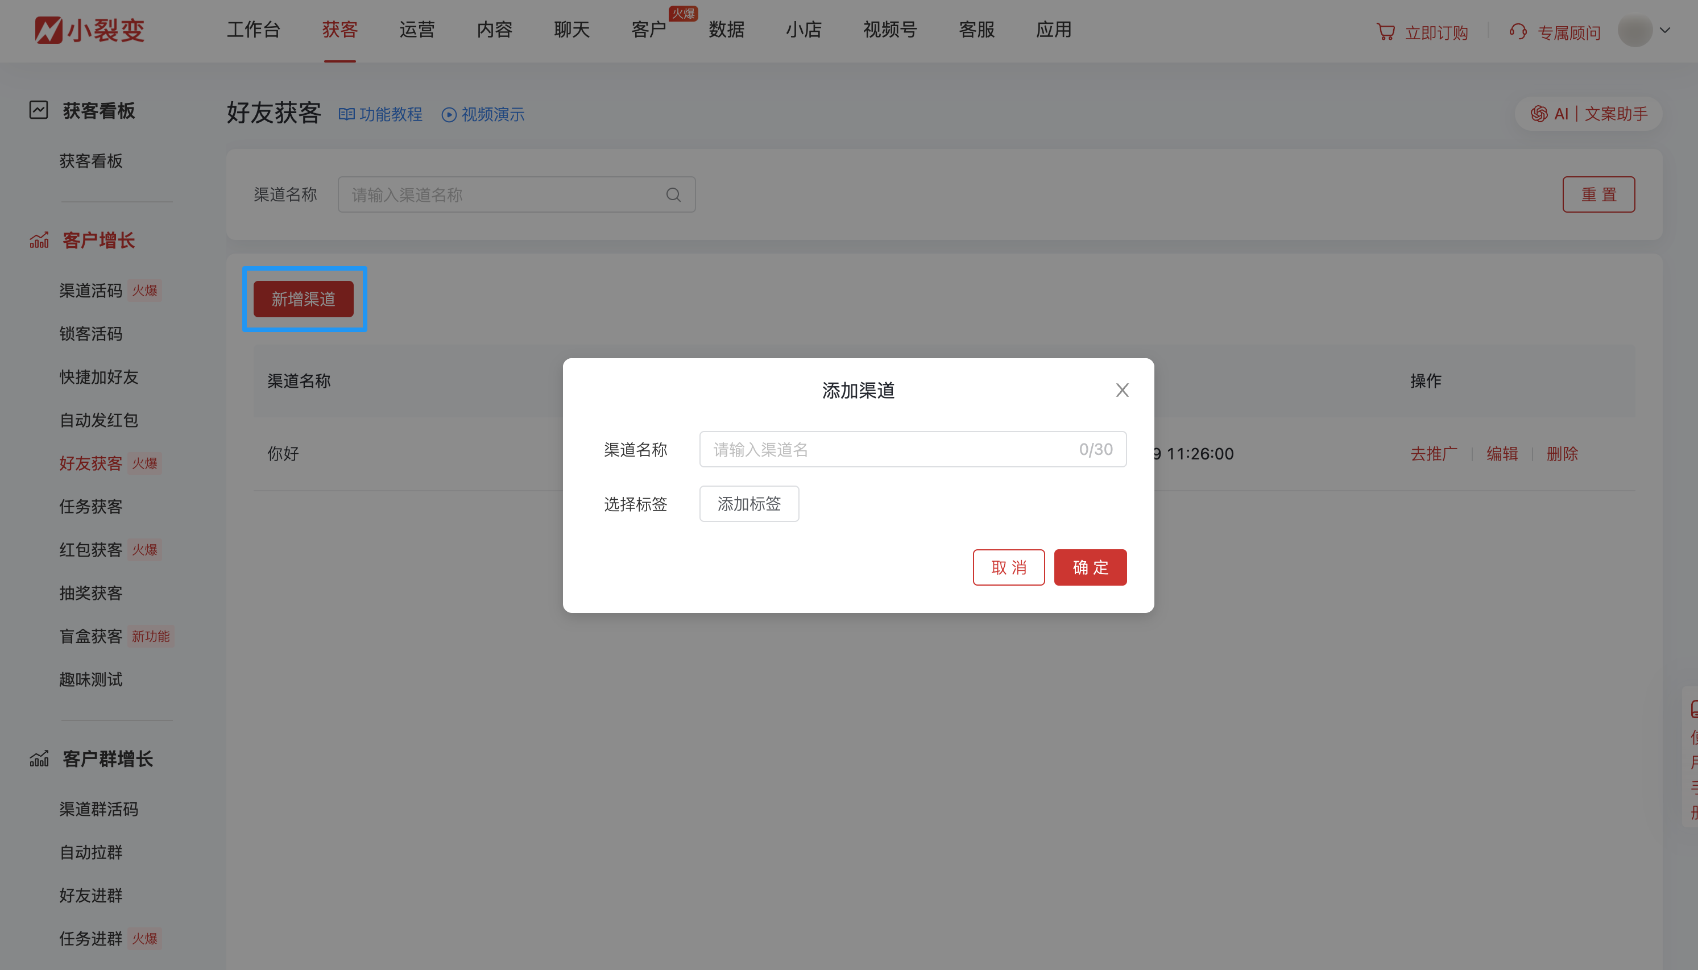Click the chart icon beside 客户群增长
This screenshot has height=970, width=1698.
pyautogui.click(x=39, y=758)
